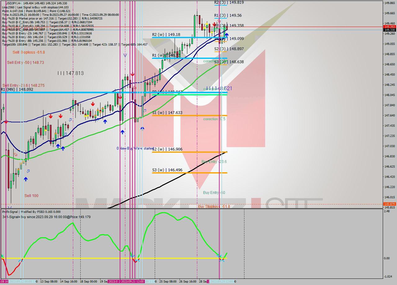This screenshot has width=397, height=285.
Task: Select the S3 (w) | 146.496 weekly support label
Action: click(x=167, y=170)
